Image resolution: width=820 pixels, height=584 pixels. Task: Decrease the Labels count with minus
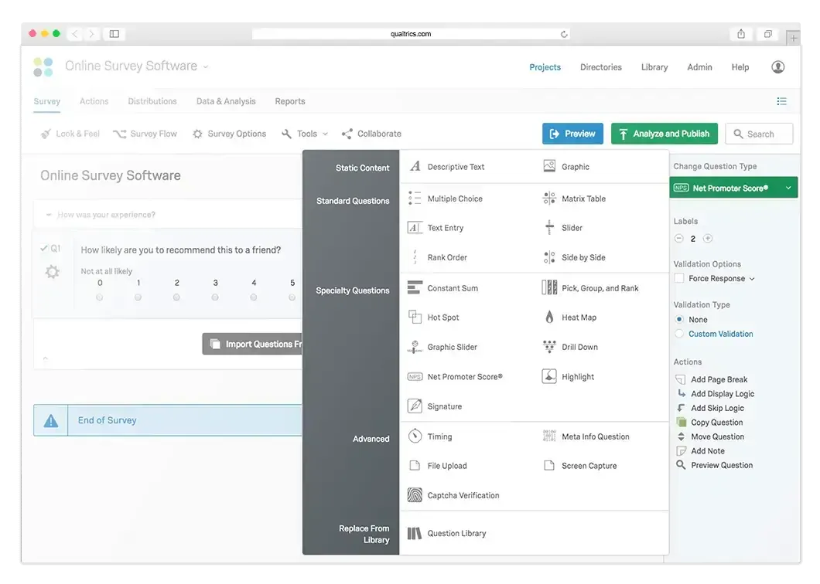click(678, 238)
